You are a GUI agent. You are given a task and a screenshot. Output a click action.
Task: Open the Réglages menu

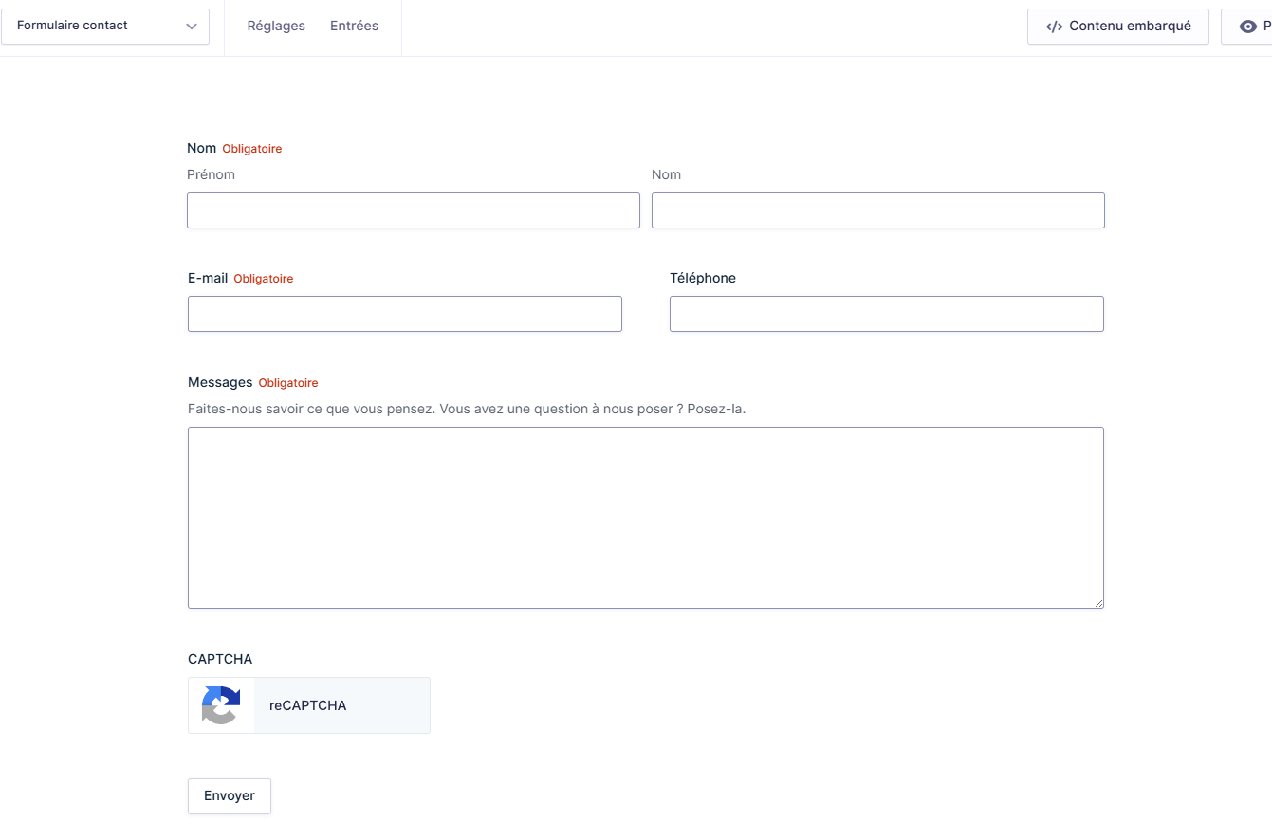pyautogui.click(x=276, y=26)
